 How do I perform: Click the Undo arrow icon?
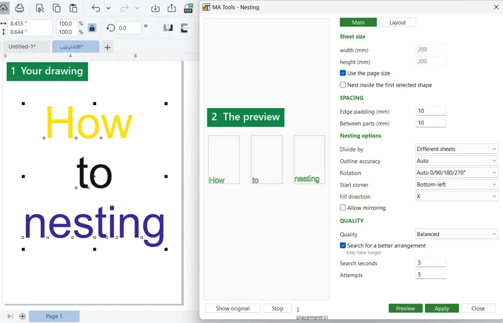[96, 8]
